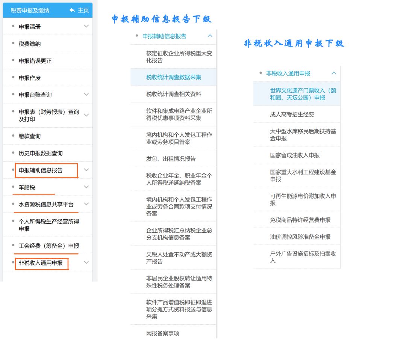Go to 主页 link in header
Screen dimensions: 406x342
pos(83,11)
